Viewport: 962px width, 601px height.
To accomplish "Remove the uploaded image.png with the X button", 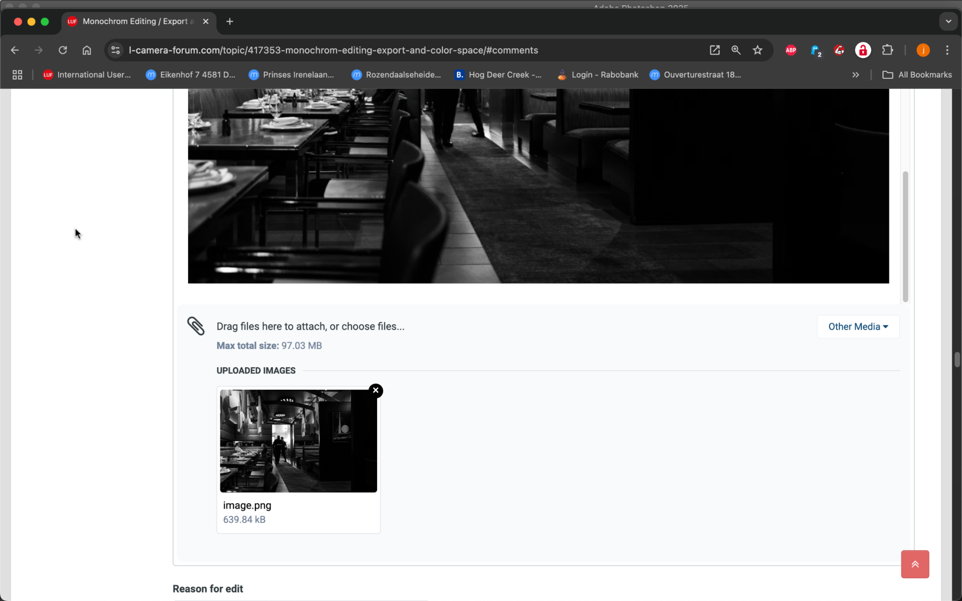I will 375,391.
